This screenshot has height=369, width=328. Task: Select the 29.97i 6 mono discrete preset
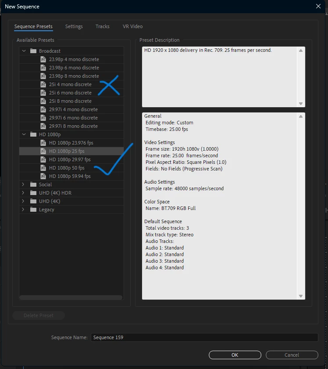click(x=71, y=118)
